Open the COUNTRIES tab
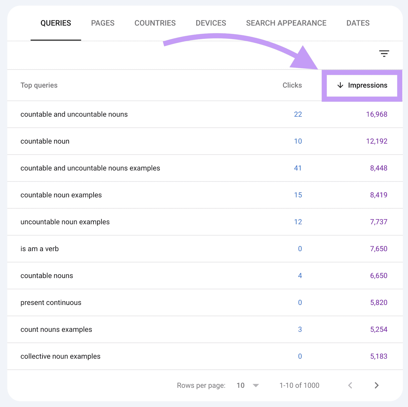Image resolution: width=408 pixels, height=407 pixels. tap(155, 23)
